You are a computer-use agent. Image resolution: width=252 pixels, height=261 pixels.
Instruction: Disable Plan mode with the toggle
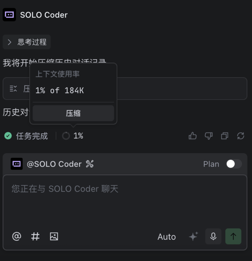click(233, 164)
